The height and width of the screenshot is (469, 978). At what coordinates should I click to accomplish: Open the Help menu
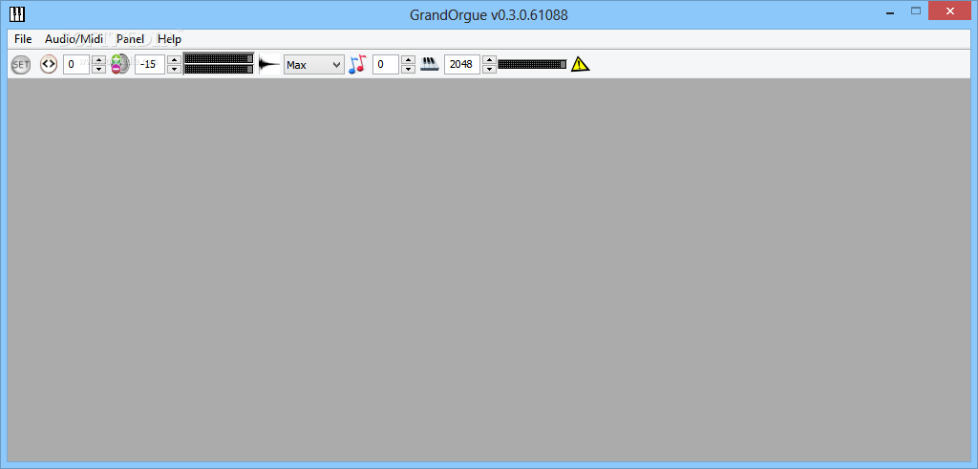[x=169, y=39]
